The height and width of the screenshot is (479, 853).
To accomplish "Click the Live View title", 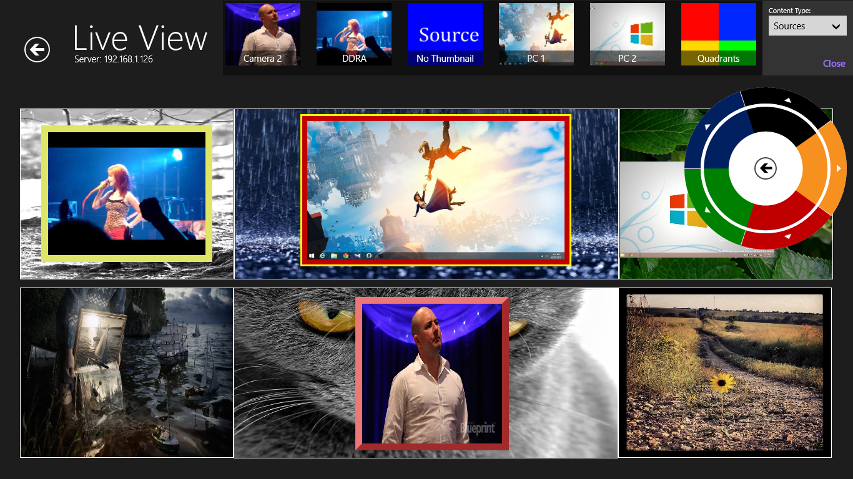I will (x=140, y=39).
